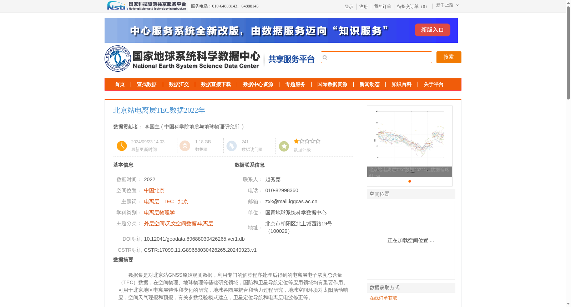Click the phone number 010-82998360
This screenshot has height=307, width=571.
click(282, 191)
